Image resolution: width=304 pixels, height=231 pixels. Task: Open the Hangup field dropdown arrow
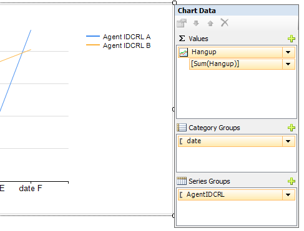point(288,52)
